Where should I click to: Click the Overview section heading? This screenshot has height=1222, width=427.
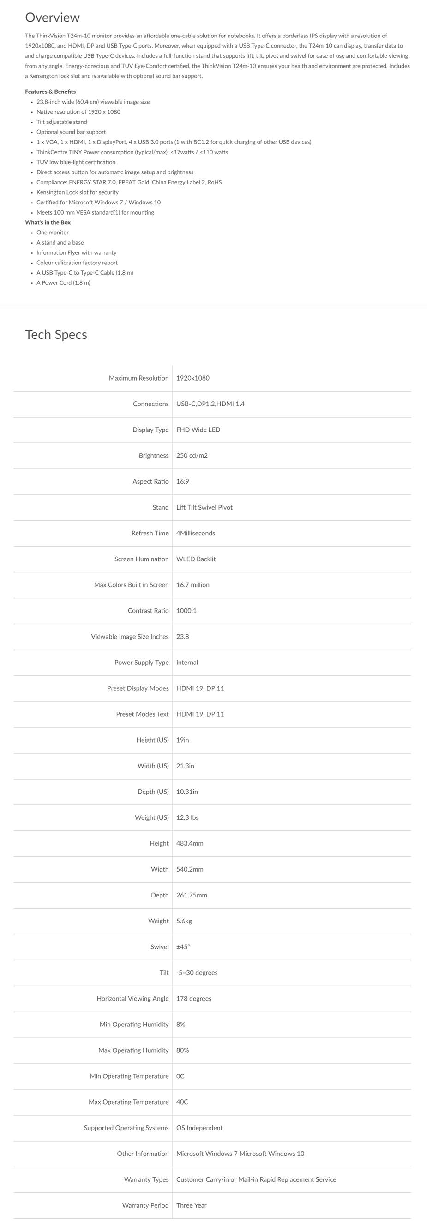pos(53,18)
